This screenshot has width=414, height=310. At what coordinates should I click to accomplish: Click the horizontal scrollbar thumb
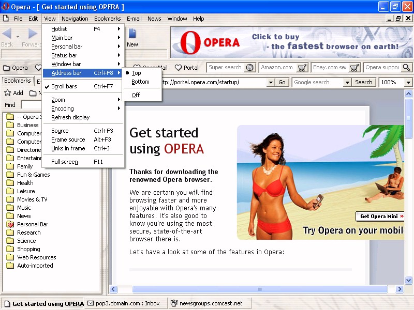(260, 289)
